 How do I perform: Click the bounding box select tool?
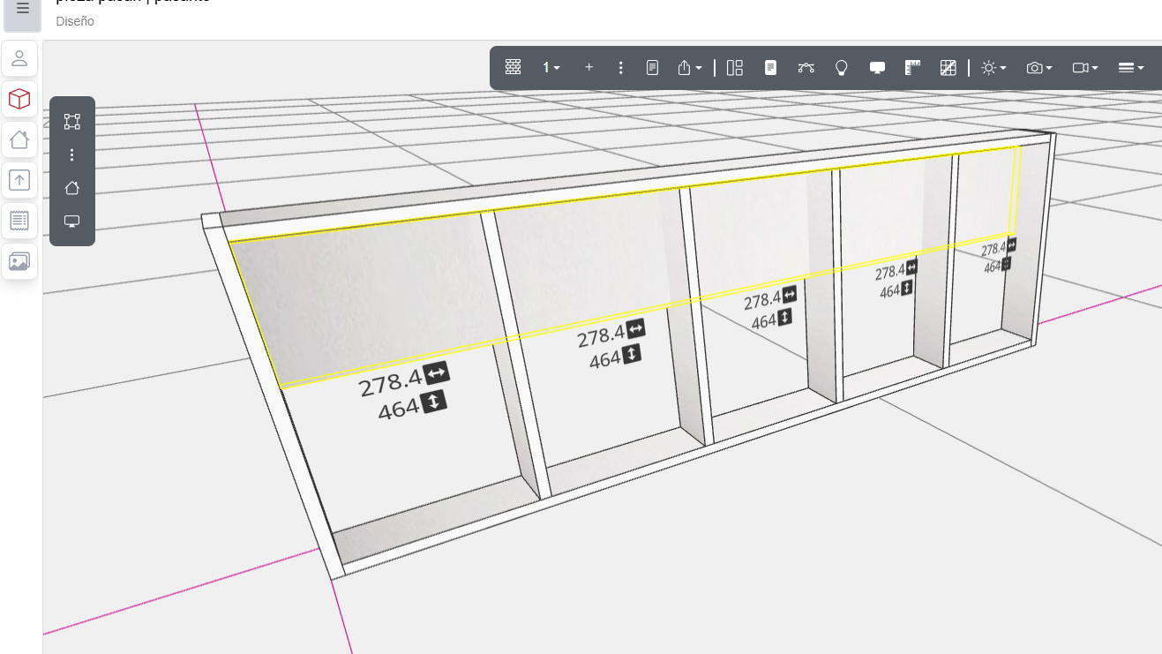[x=72, y=122]
